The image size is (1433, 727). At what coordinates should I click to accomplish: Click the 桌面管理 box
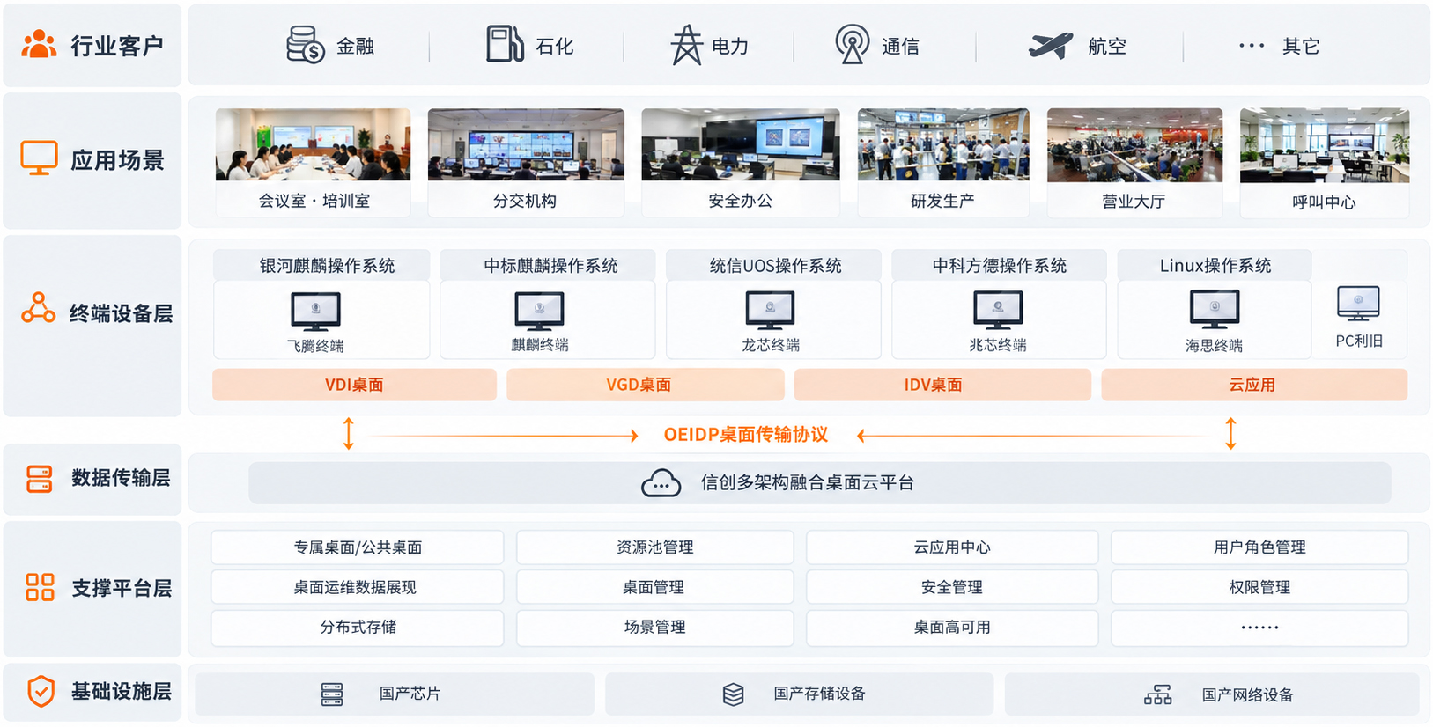click(654, 587)
